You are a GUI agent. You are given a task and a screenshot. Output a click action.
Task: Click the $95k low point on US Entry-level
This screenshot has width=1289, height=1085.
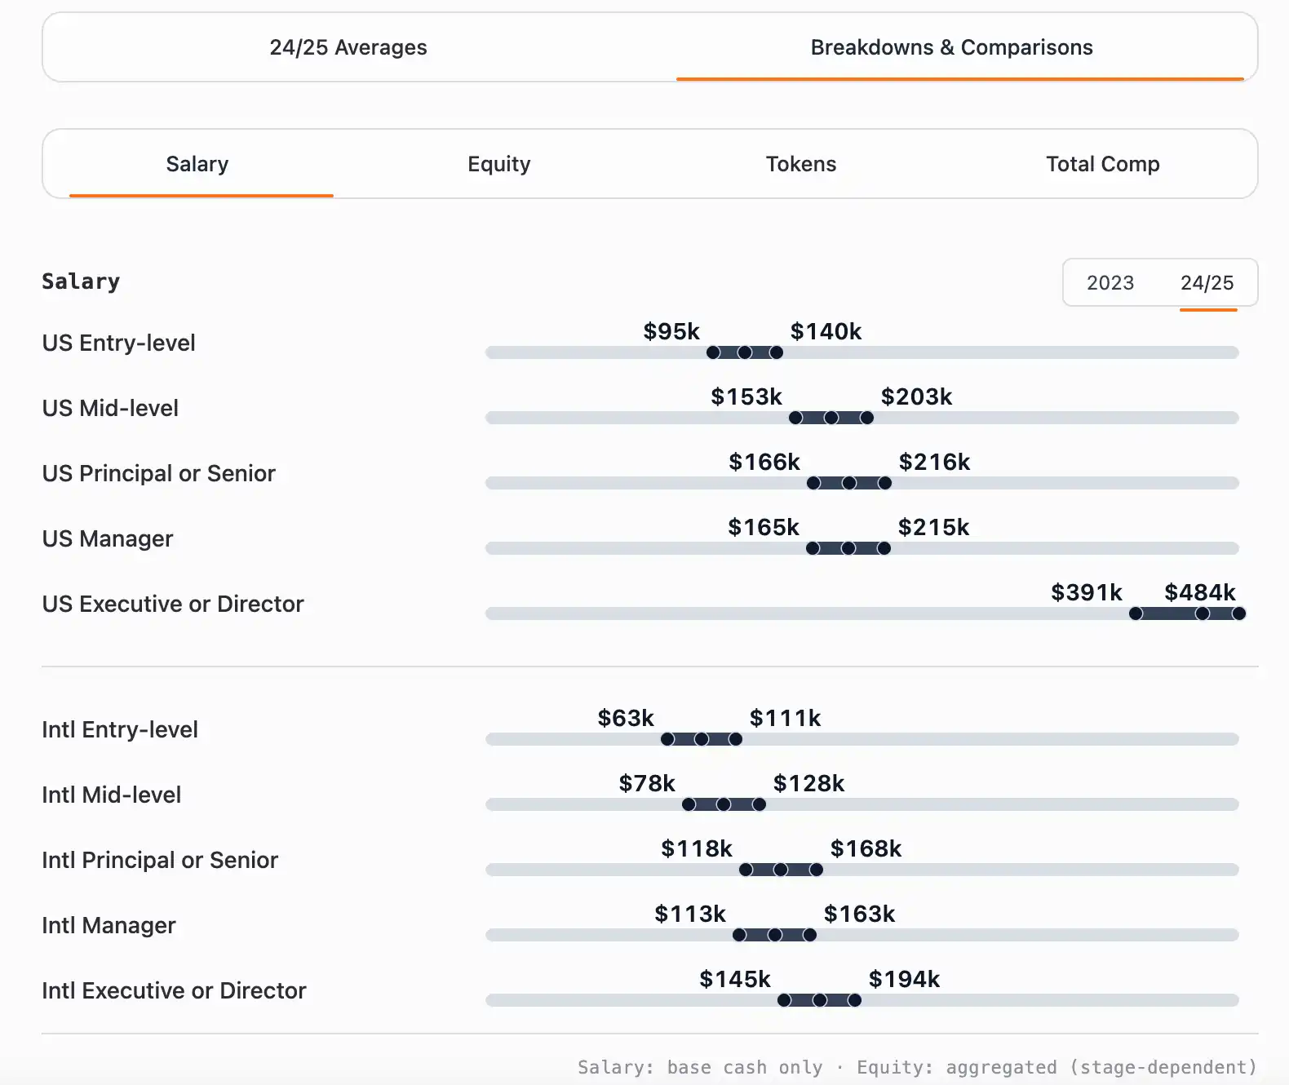point(713,352)
